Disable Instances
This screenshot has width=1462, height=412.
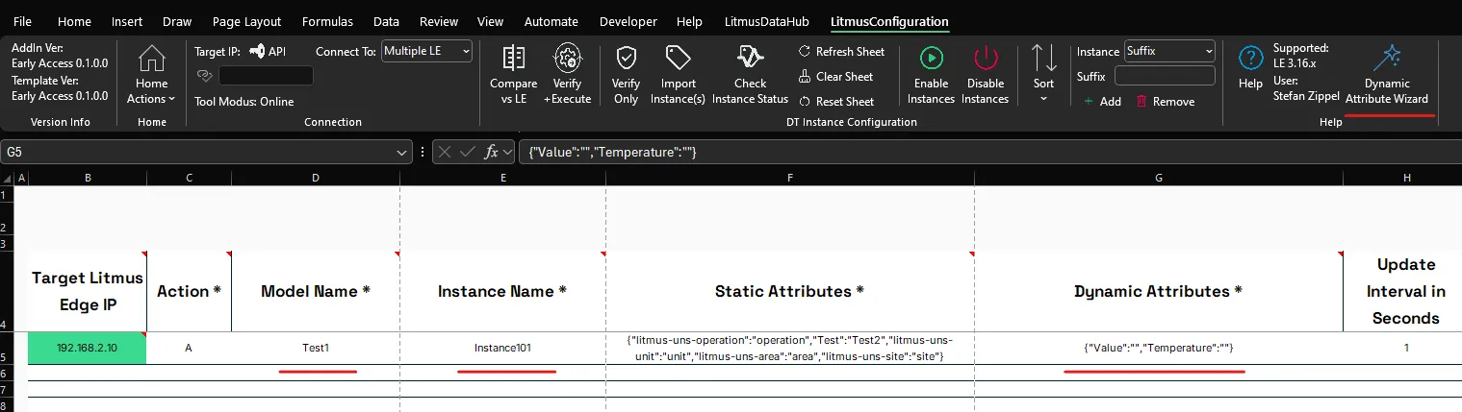click(985, 74)
